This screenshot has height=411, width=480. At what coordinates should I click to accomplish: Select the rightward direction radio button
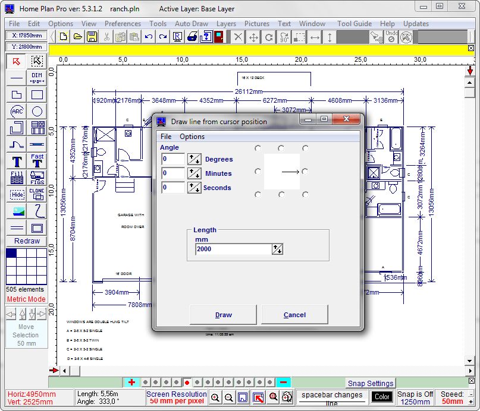(305, 172)
